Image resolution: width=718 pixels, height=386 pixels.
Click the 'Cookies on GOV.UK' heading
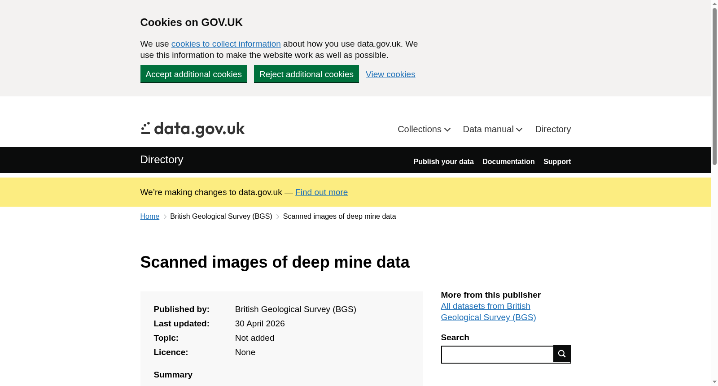[x=192, y=22]
